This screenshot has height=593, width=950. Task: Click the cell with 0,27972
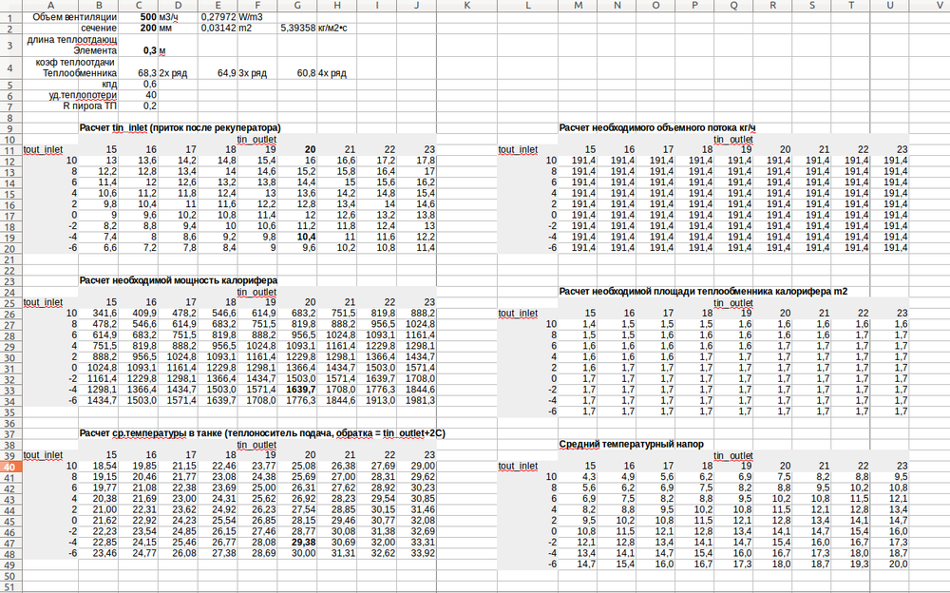pyautogui.click(x=218, y=17)
